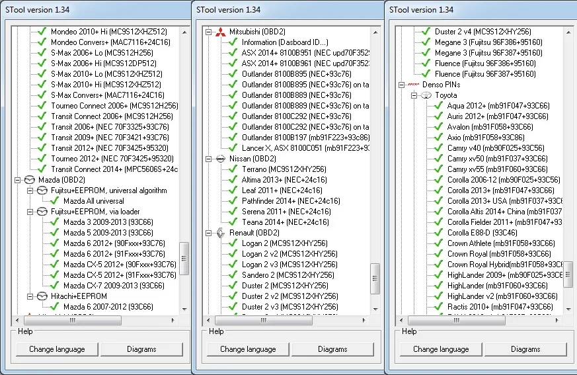Open Diagrams in the right window

point(525,349)
